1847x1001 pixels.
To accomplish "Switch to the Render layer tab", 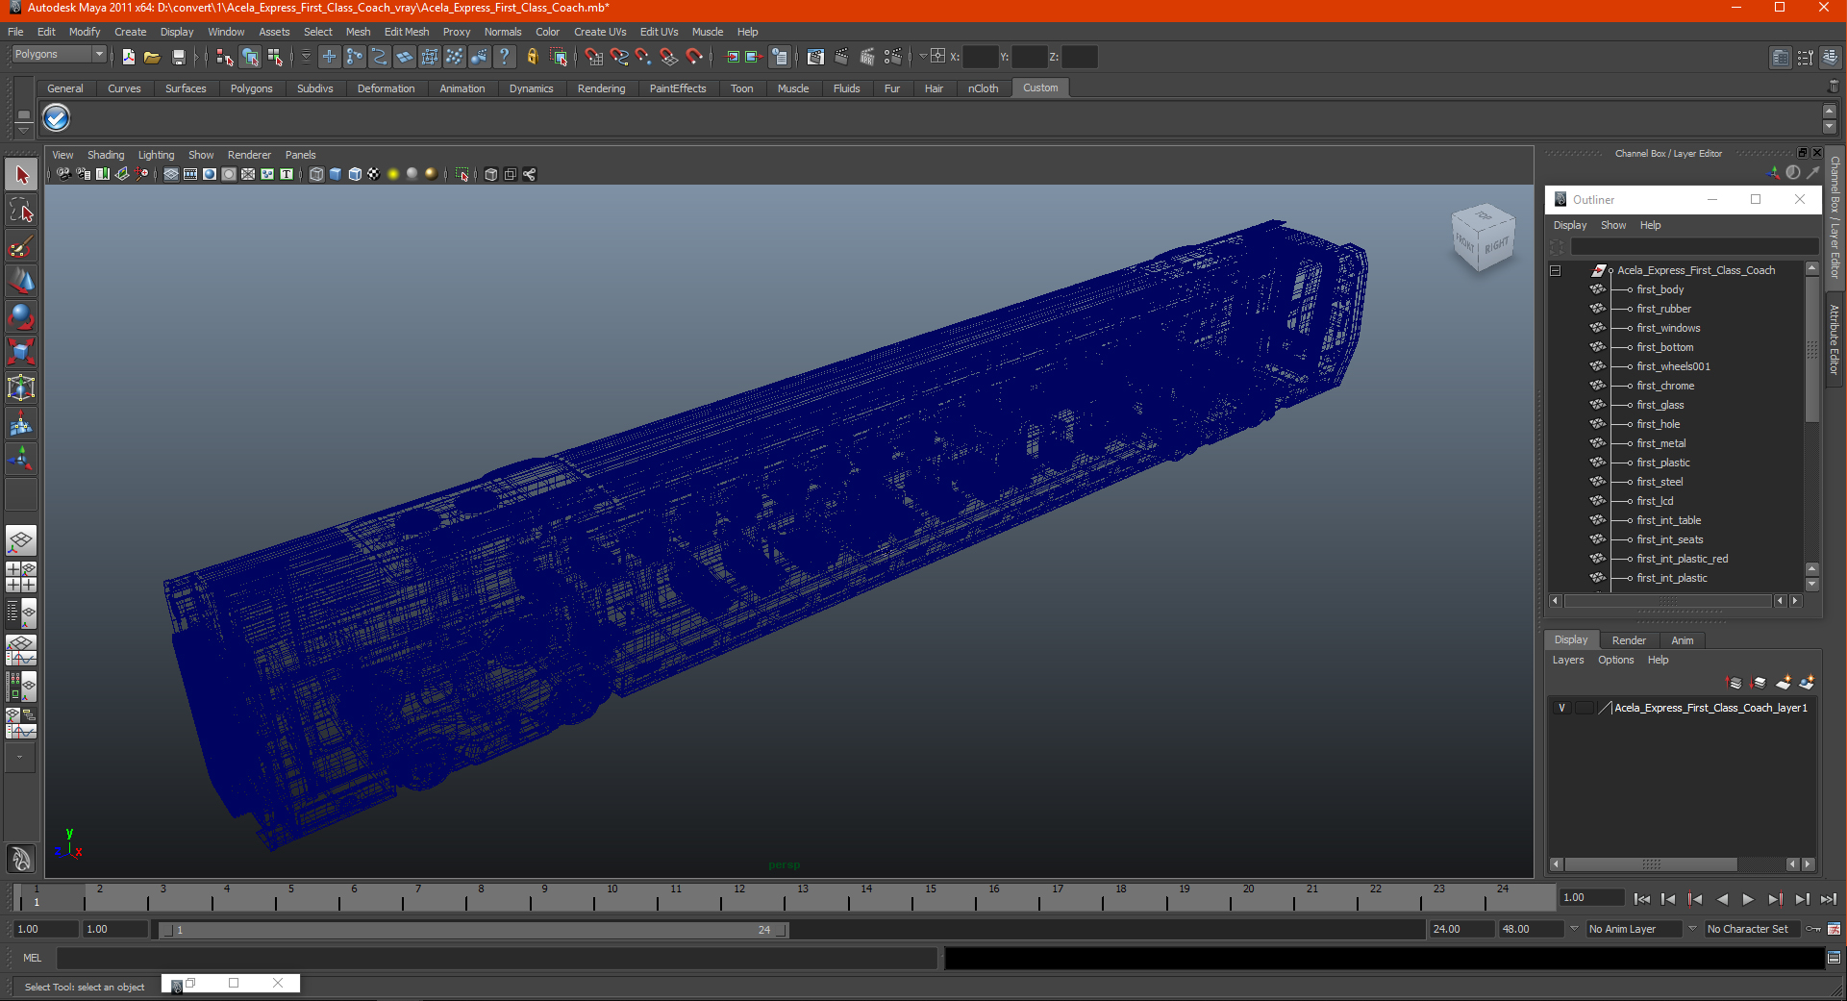I will click(x=1629, y=640).
